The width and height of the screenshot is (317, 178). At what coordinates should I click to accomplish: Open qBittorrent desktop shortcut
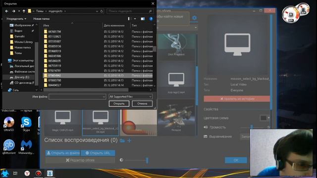(9, 147)
